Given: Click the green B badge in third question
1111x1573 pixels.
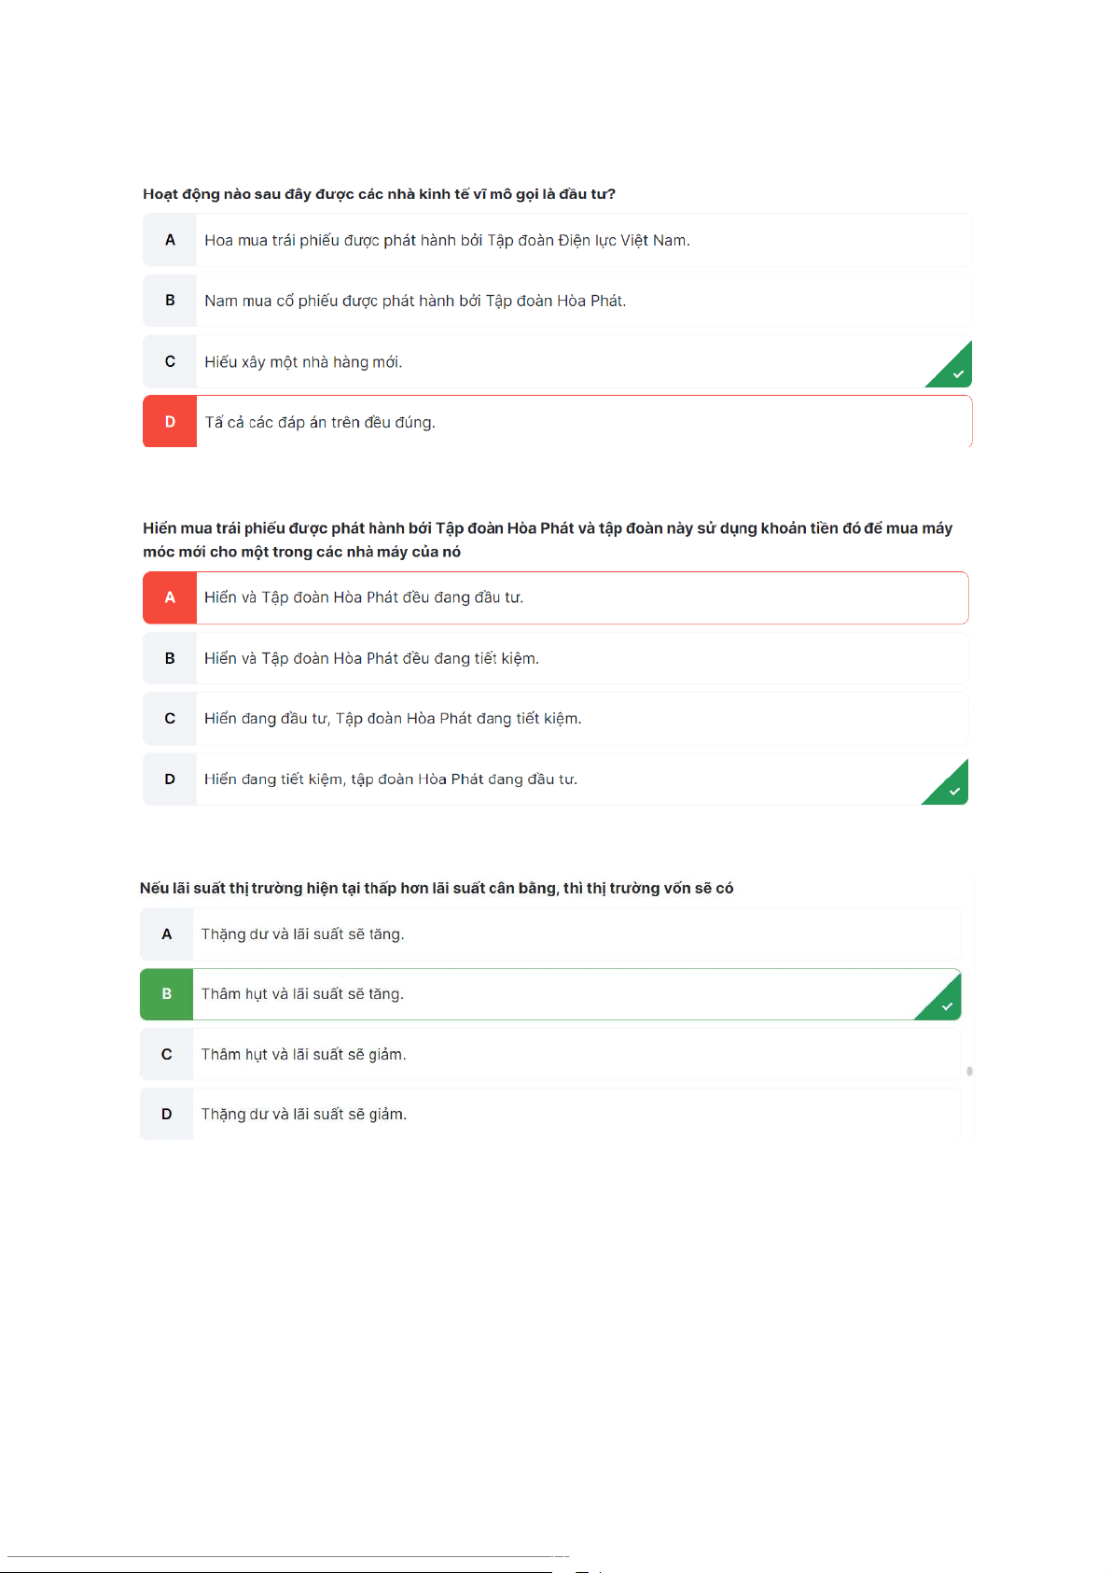Looking at the screenshot, I should 167,994.
